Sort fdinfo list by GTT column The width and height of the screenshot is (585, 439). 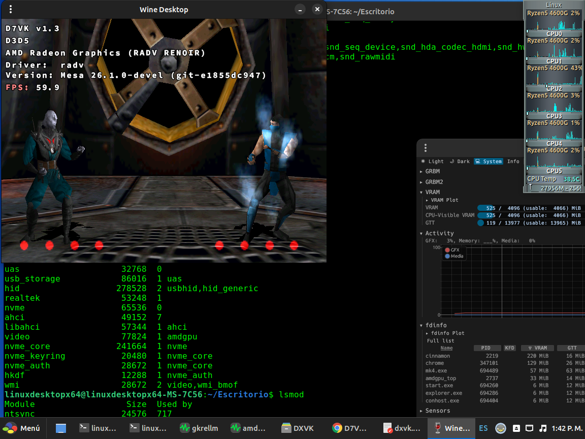click(x=572, y=348)
